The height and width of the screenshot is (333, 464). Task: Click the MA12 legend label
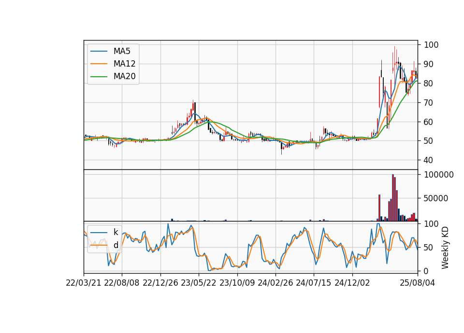124,64
